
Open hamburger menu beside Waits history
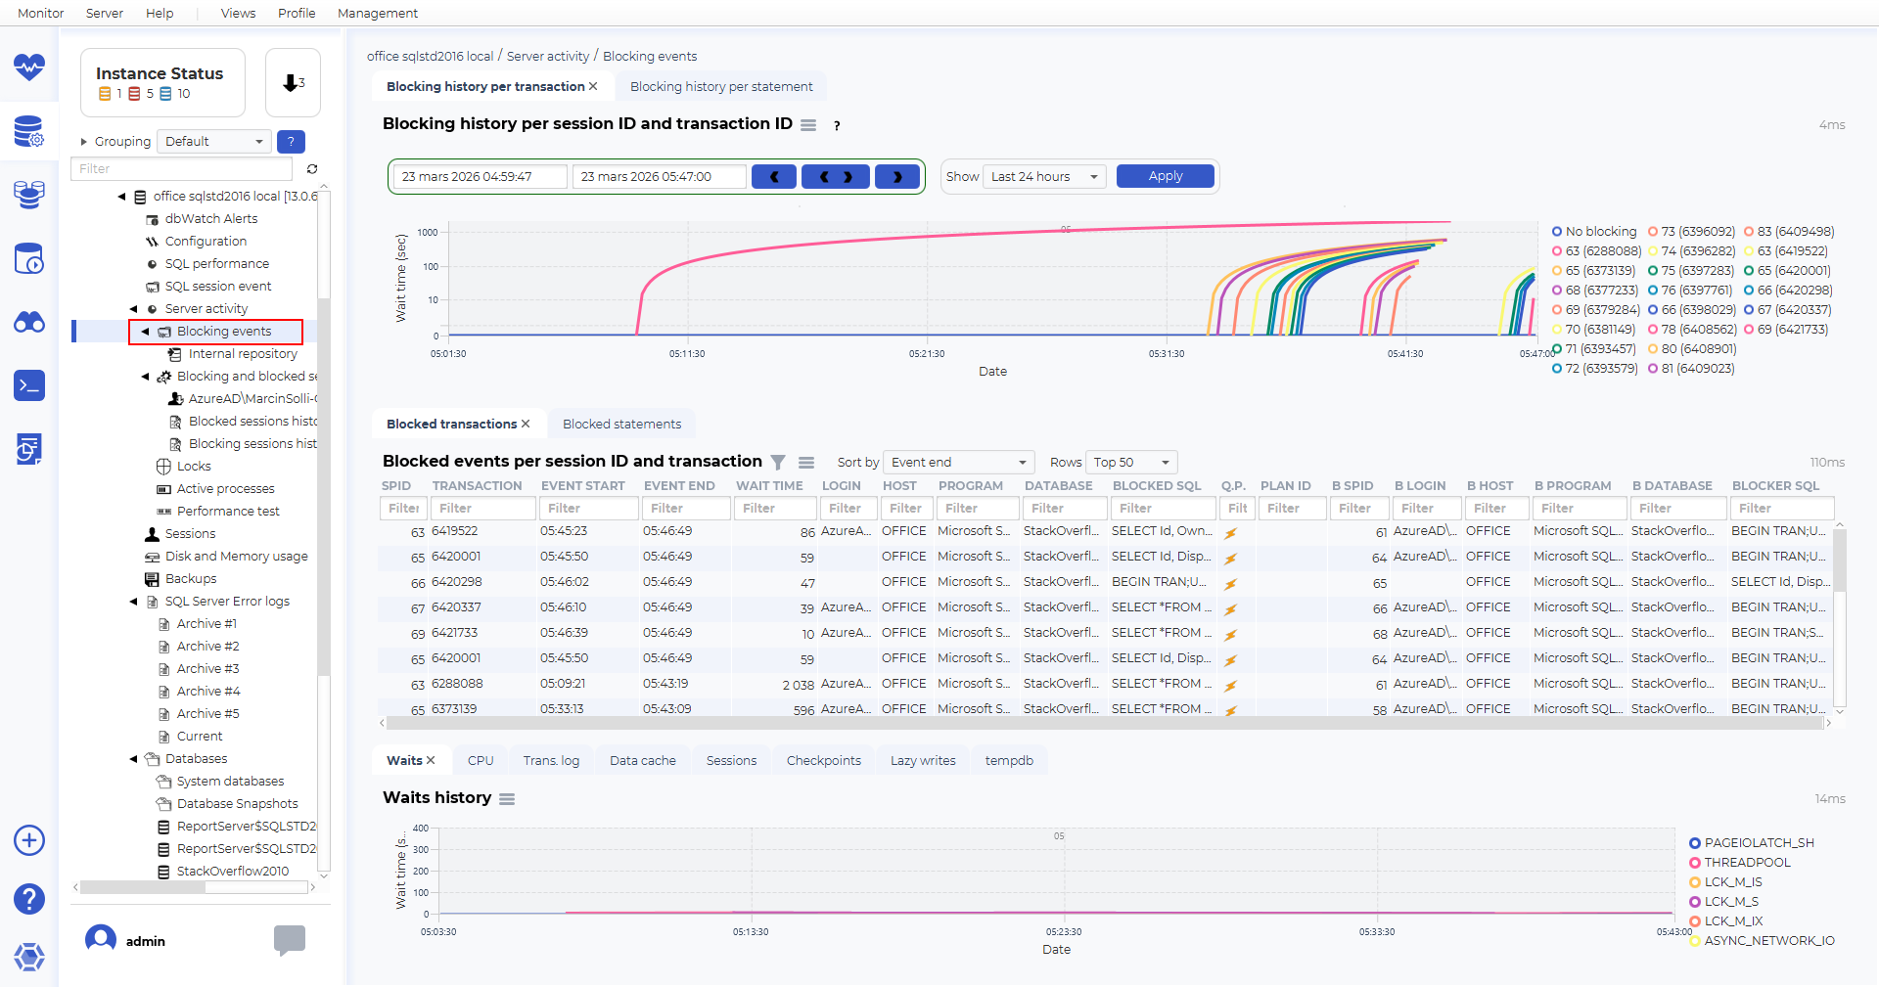507,799
